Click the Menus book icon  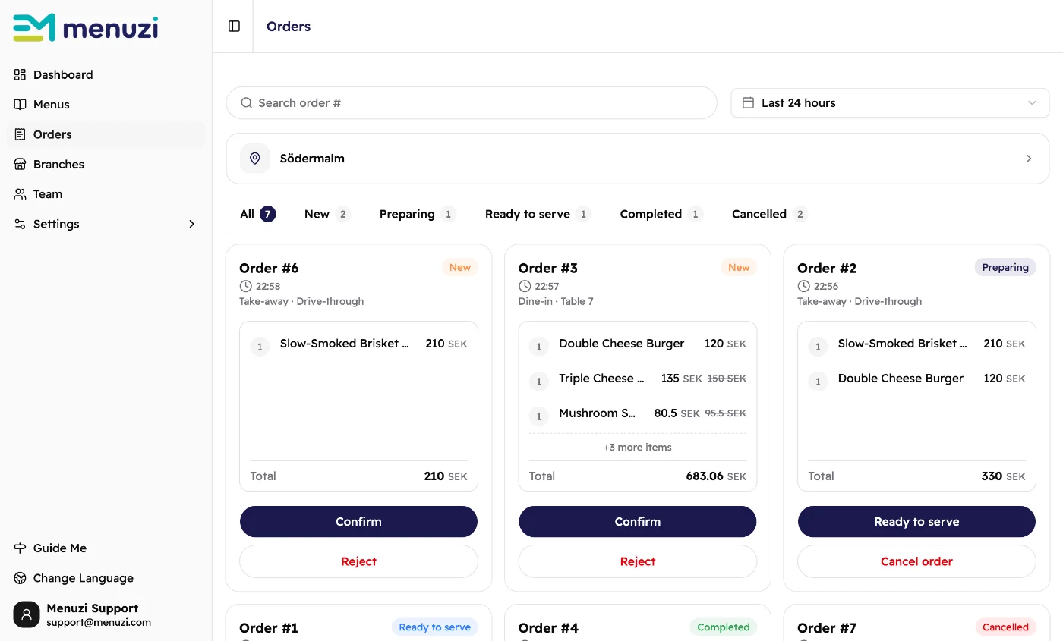(x=21, y=105)
